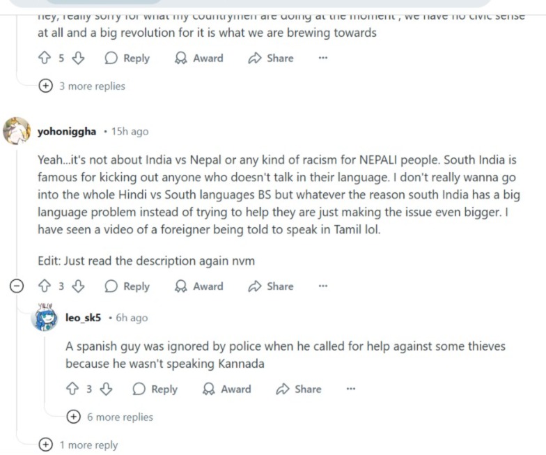Open leo_sk5's profile avatar
Screen dimensions: 546x455
click(45, 318)
